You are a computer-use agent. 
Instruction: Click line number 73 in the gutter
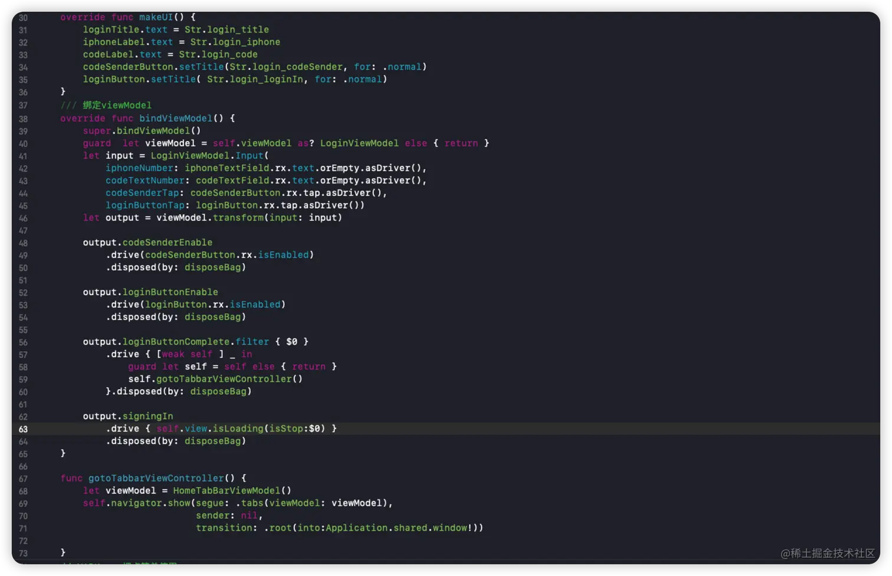click(23, 553)
